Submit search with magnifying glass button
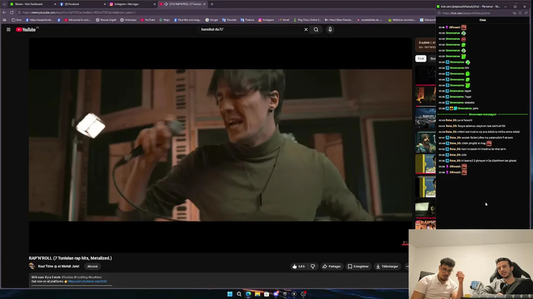Viewport: 533px width, 299px height. click(316, 29)
